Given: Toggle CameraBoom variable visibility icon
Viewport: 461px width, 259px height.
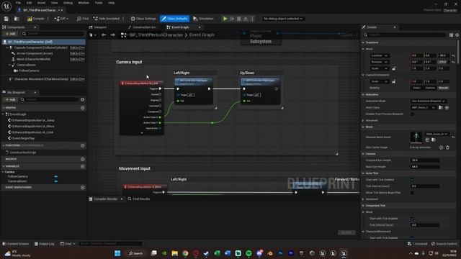Looking at the screenshot, I should (56, 181).
